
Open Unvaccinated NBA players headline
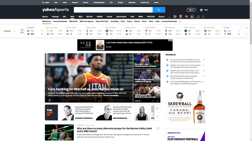[x=186, y=83]
